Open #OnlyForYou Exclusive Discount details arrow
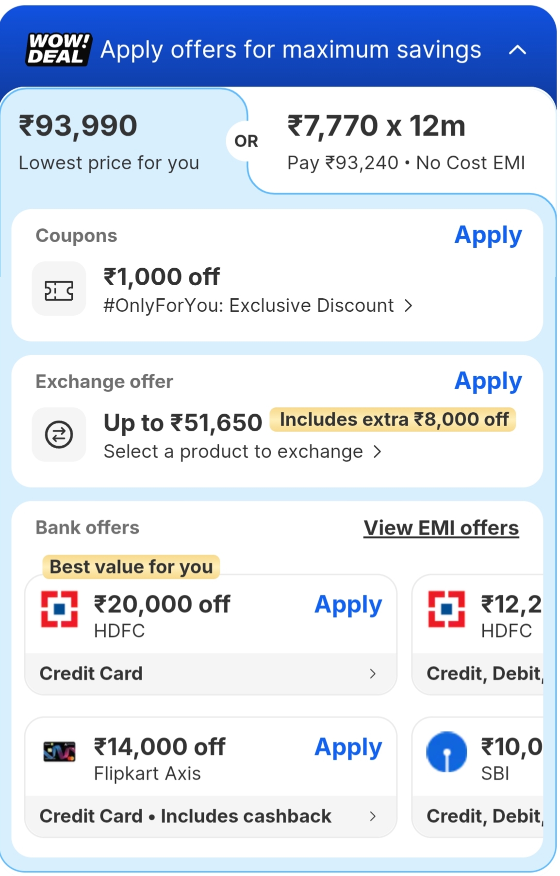 (409, 306)
